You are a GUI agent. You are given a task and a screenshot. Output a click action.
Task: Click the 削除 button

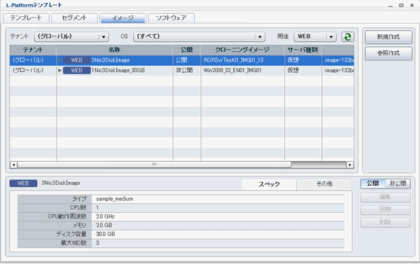(385, 222)
